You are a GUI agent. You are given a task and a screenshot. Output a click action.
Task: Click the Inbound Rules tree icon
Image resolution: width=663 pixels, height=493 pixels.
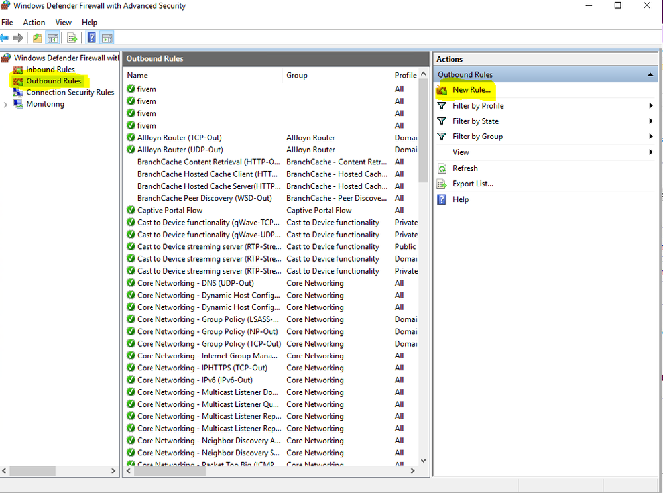coord(18,70)
